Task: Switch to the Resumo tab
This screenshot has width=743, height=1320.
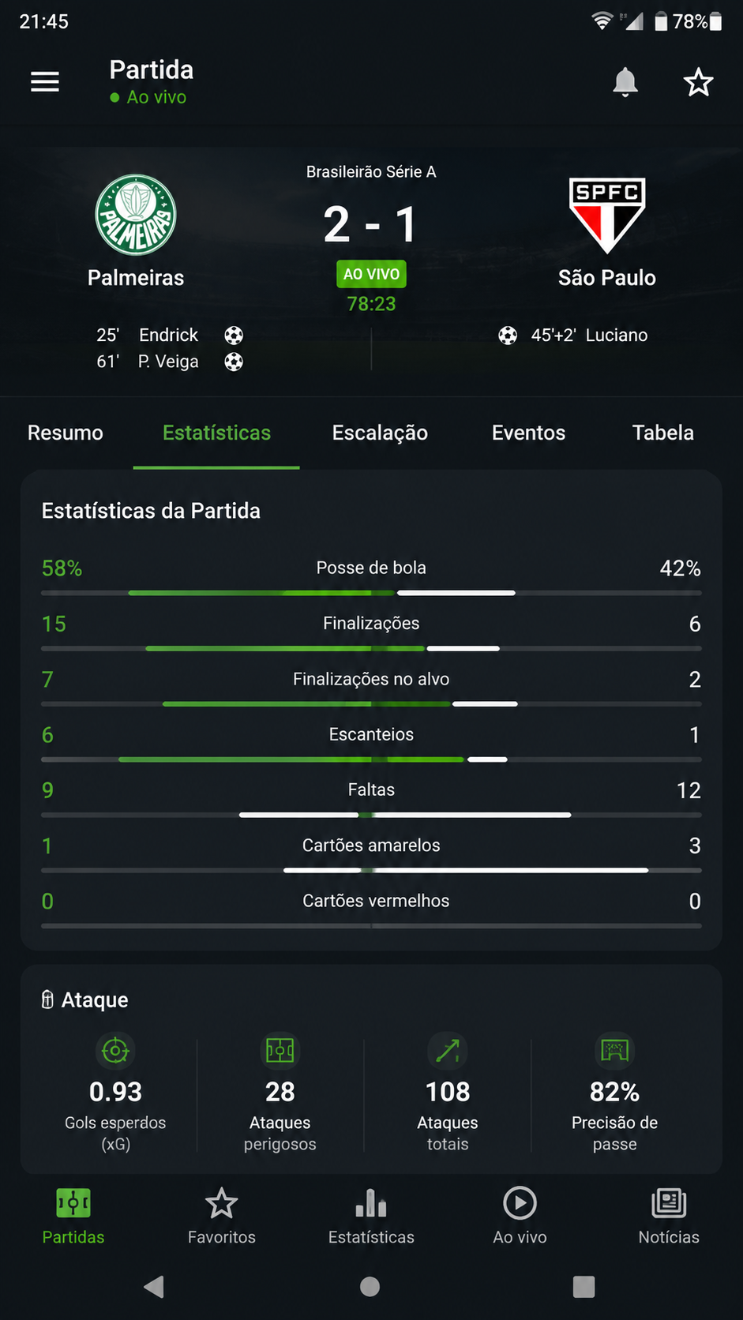Action: click(x=66, y=433)
